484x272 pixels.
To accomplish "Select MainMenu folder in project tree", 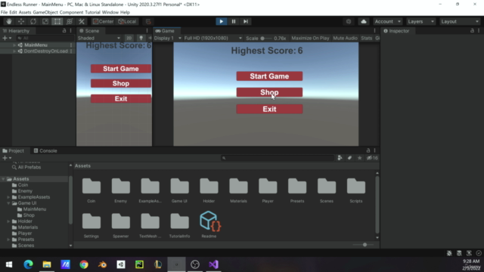I will [35, 209].
